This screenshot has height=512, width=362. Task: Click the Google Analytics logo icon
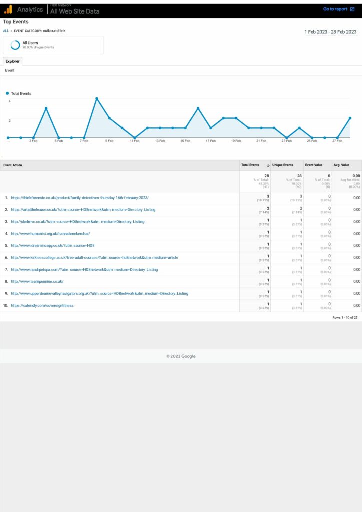pos(8,10)
